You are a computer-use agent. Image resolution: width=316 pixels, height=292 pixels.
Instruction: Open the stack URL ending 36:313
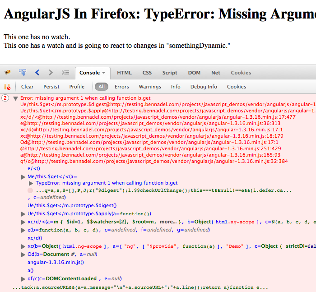150,123
